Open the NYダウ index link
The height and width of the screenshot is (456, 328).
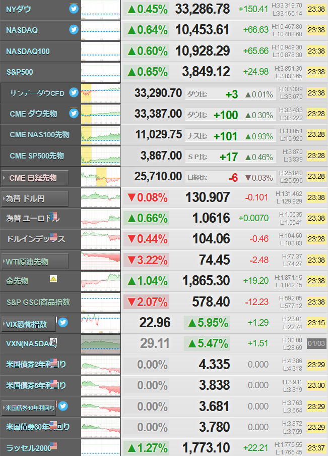[x=18, y=9]
